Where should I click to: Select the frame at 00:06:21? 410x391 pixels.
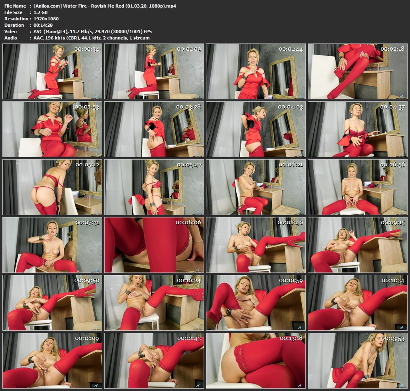click(x=256, y=187)
